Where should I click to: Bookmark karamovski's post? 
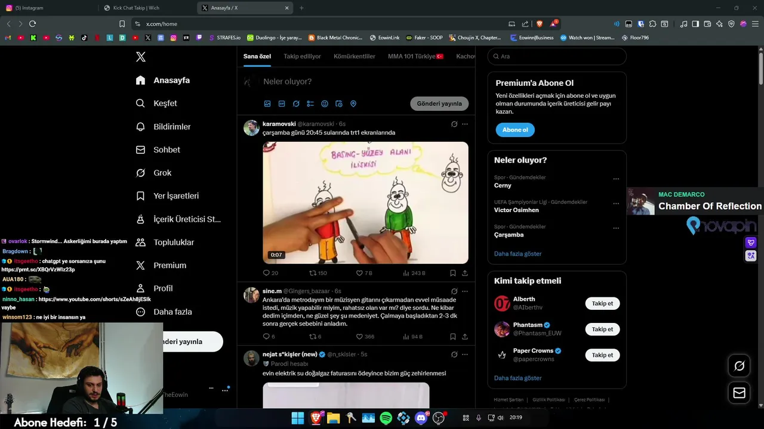click(x=453, y=273)
